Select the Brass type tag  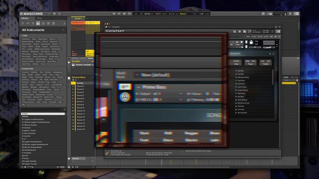(38, 41)
